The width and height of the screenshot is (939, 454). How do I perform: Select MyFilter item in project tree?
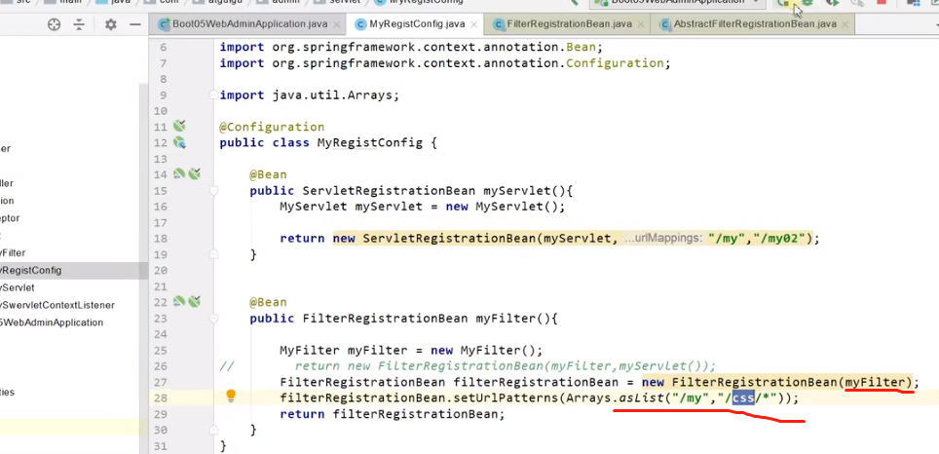coord(13,252)
